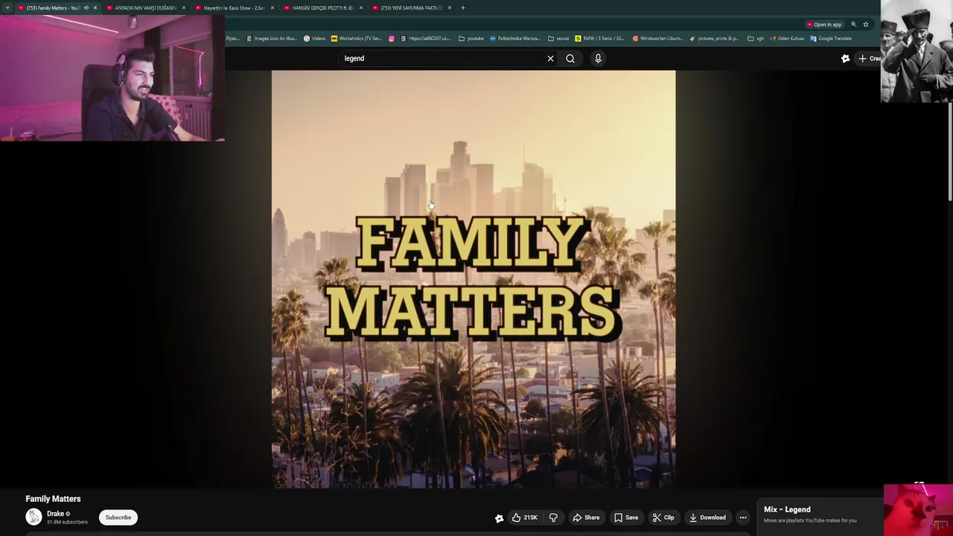Mute the Family Matters tab audio icon
The image size is (953, 536).
coord(86,7)
